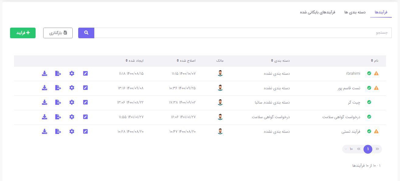
Task: Click the green فرآیند add button
Action: [23, 33]
